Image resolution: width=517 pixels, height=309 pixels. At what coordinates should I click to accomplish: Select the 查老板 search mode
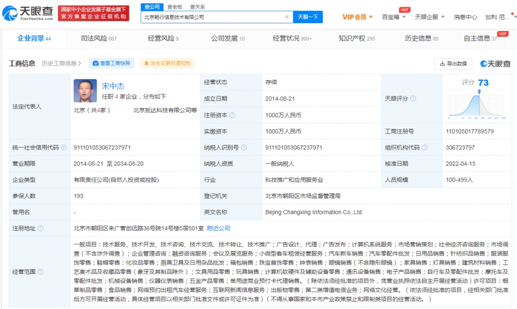(x=174, y=7)
